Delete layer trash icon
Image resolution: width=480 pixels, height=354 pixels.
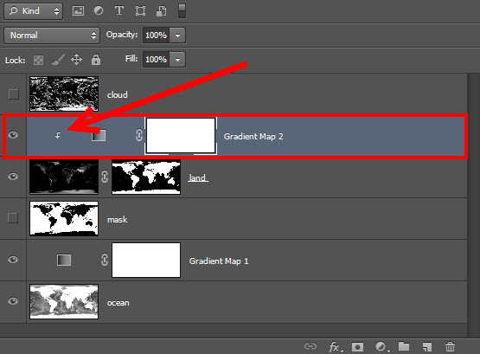point(450,347)
